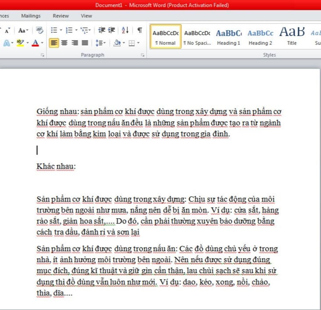
Task: Apply red font color button
Action: coord(35,43)
